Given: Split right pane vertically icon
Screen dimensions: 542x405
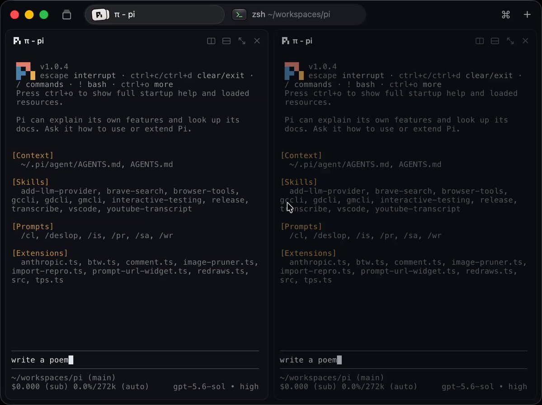Looking at the screenshot, I should coord(480,41).
